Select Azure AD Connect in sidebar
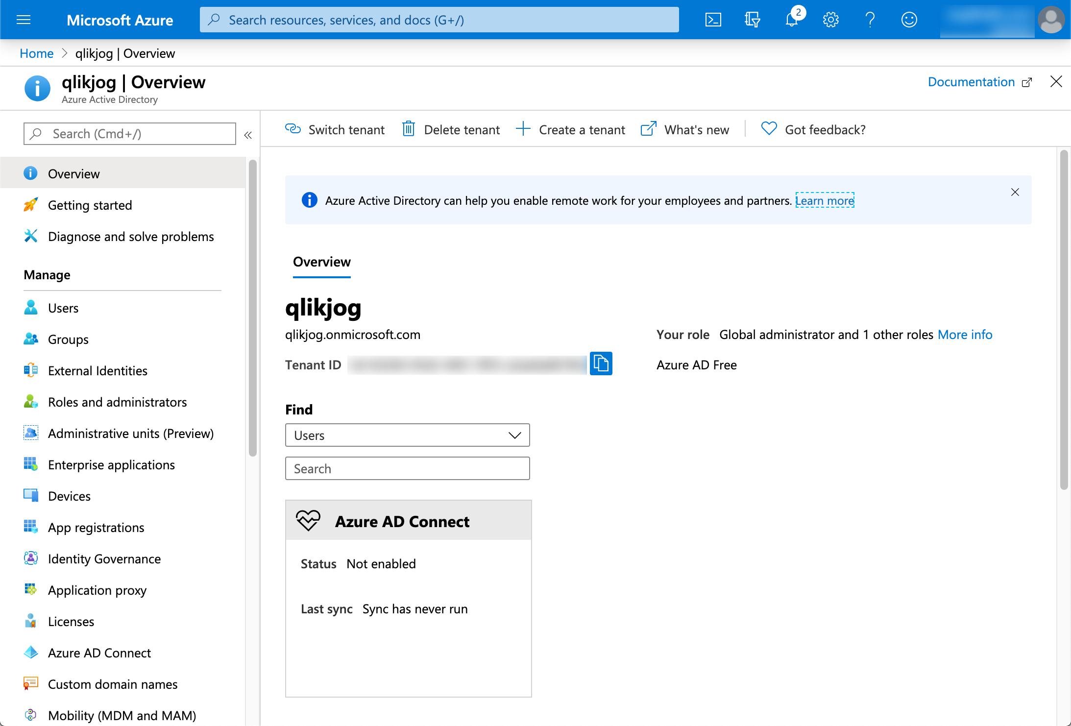The image size is (1071, 726). [x=122, y=653]
